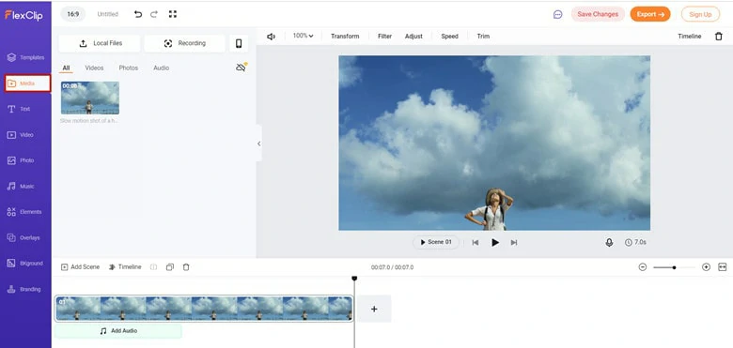This screenshot has height=348, width=733.
Task: Click the cloud sync off icon
Action: tap(242, 68)
